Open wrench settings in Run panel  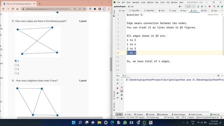118,83
